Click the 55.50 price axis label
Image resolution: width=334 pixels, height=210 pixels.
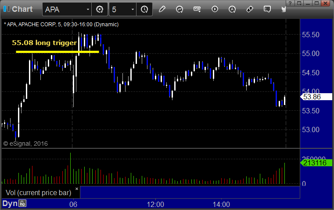coord(311,35)
